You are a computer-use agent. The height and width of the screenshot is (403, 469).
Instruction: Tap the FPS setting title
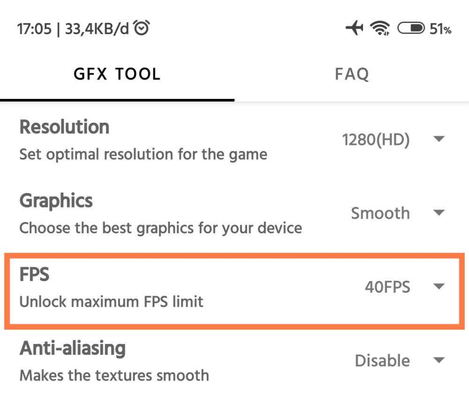[34, 274]
